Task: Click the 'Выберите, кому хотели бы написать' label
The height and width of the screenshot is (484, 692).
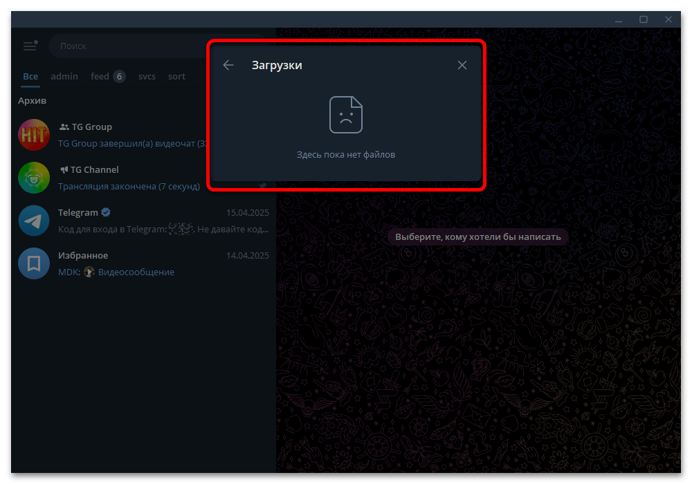Action: [478, 237]
